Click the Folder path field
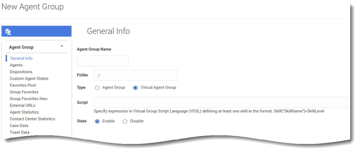Viewport: 358px width, 152px height. point(135,75)
